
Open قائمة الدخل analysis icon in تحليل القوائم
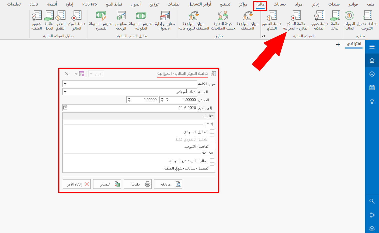(49, 20)
